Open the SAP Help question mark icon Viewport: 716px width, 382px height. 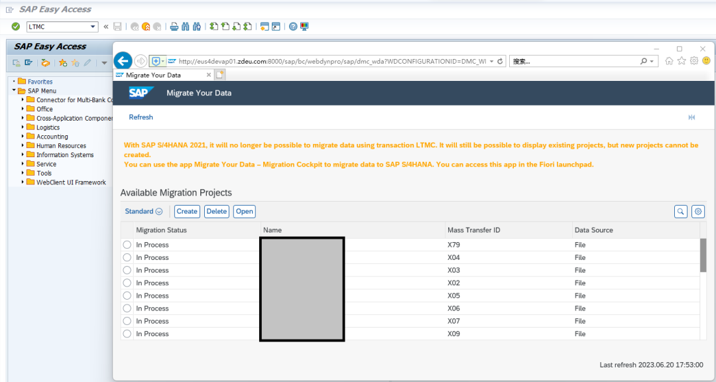click(x=293, y=27)
